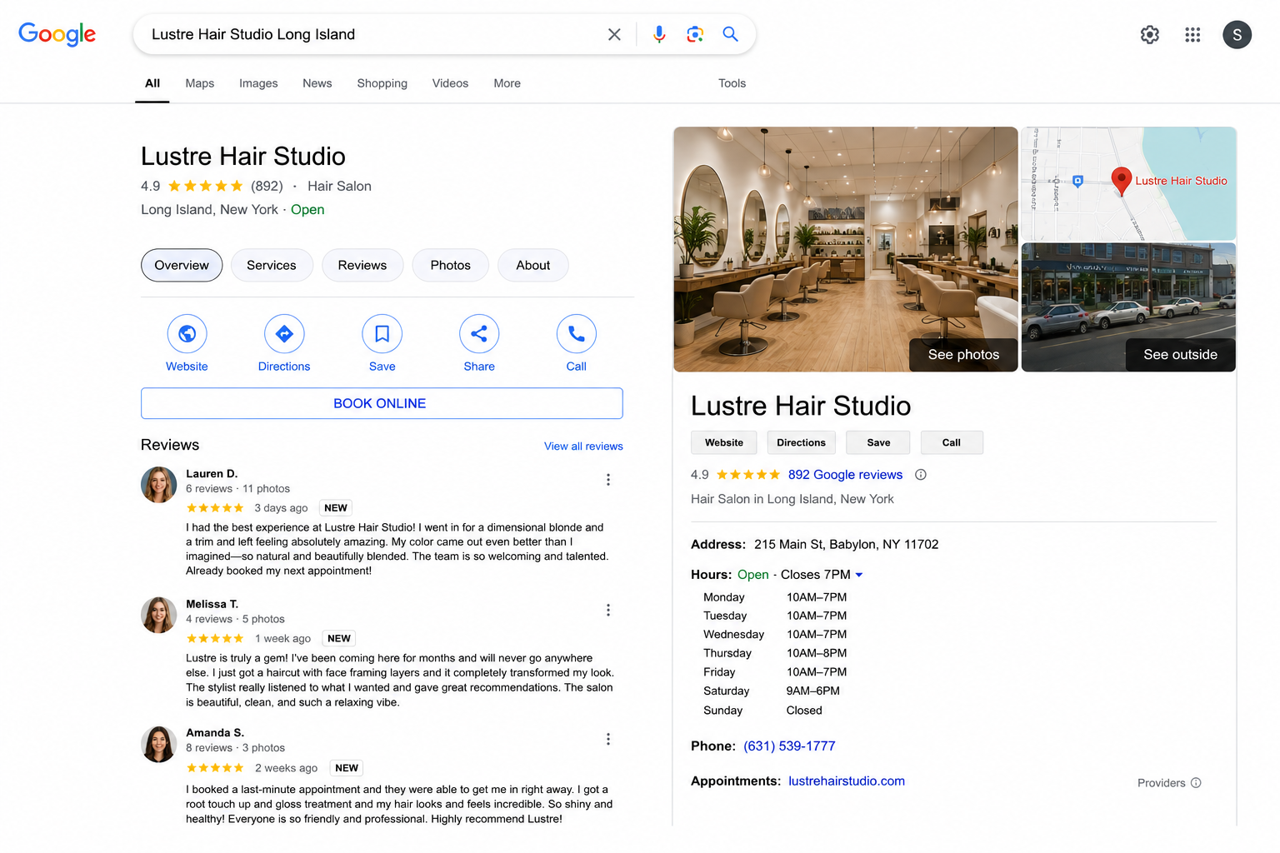Open the settings gear icon
1280x853 pixels.
point(1150,34)
